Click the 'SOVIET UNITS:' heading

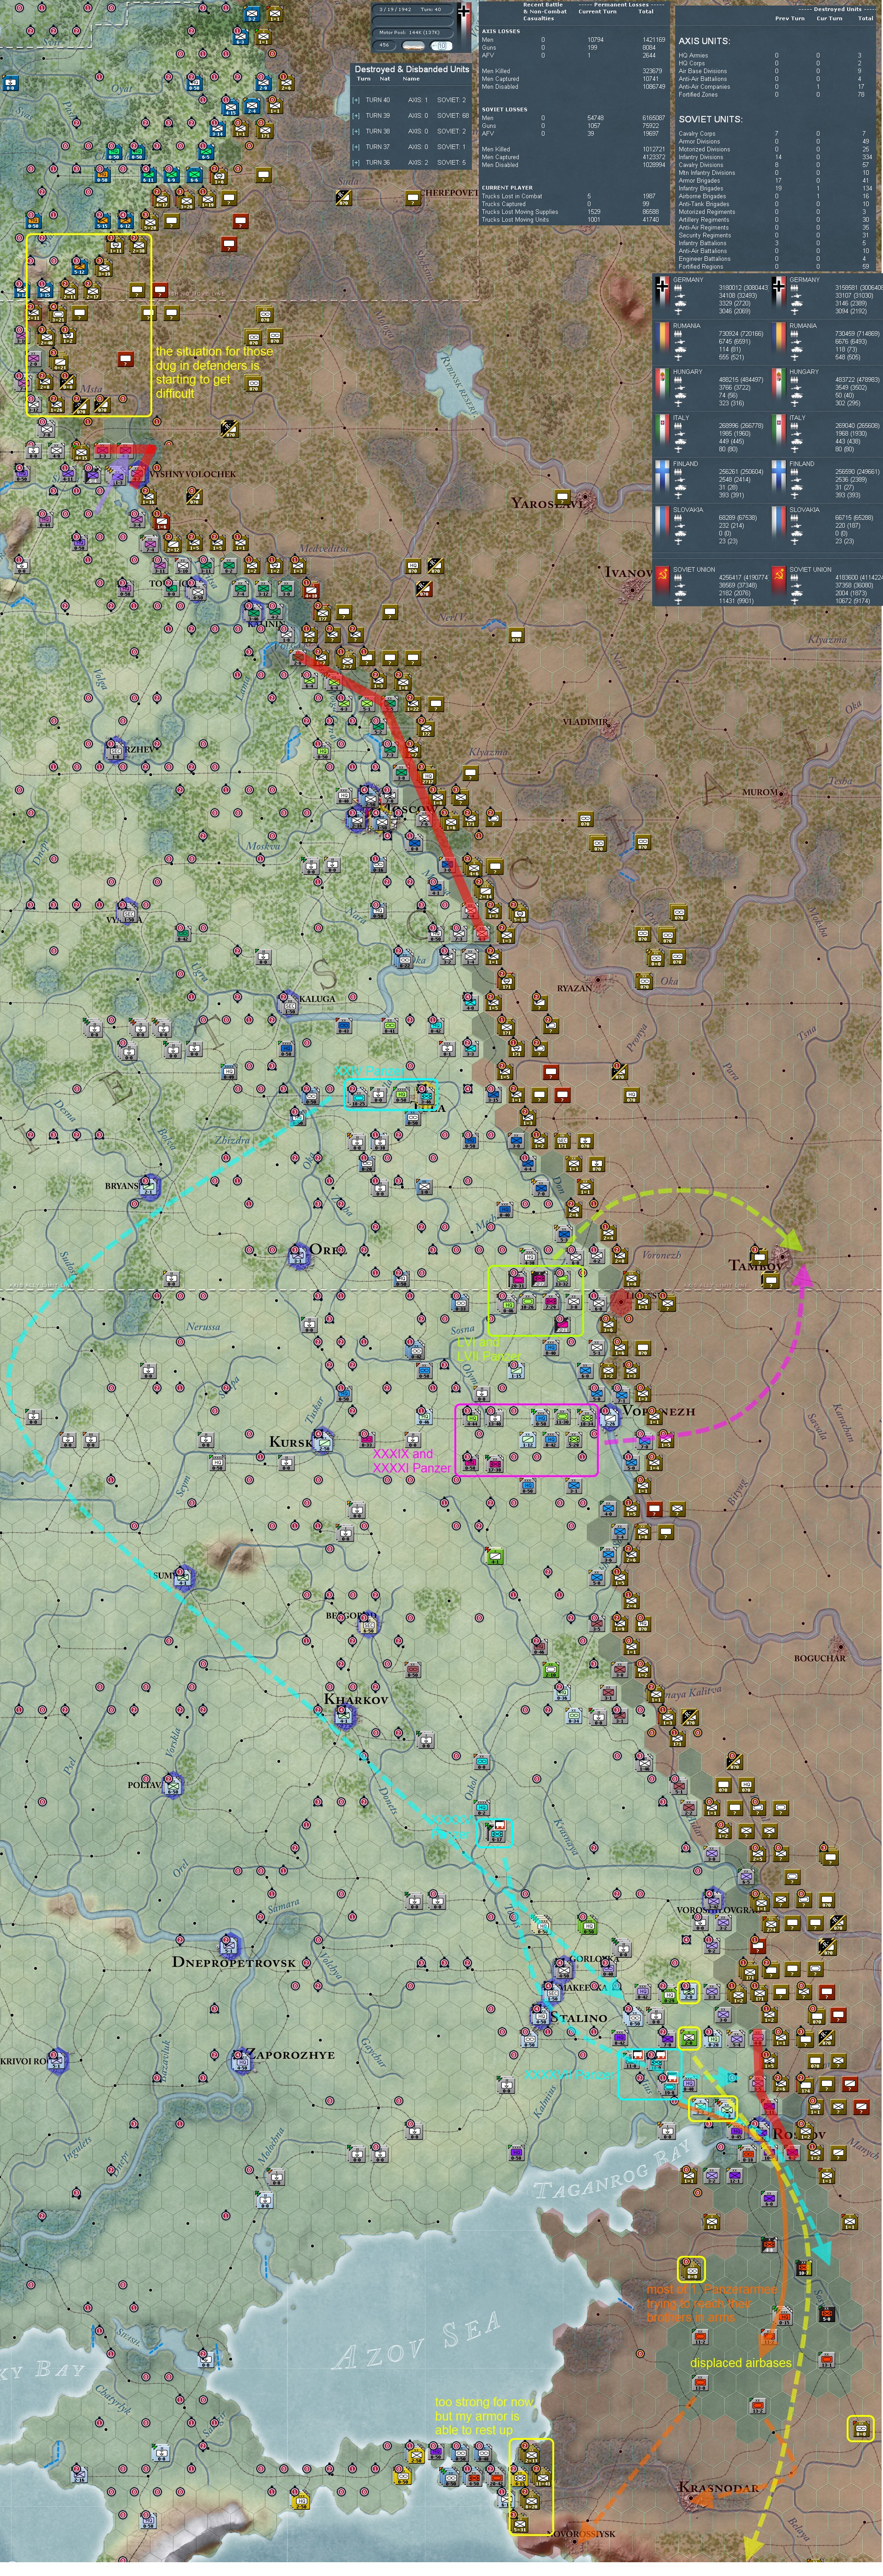click(x=710, y=119)
